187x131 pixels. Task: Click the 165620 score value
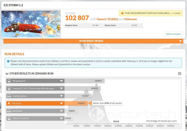(x=94, y=89)
